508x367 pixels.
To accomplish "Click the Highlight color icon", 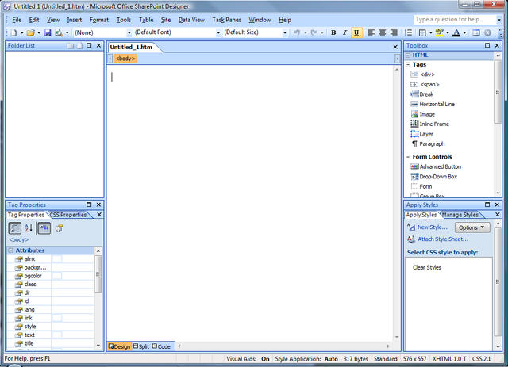I will point(439,32).
